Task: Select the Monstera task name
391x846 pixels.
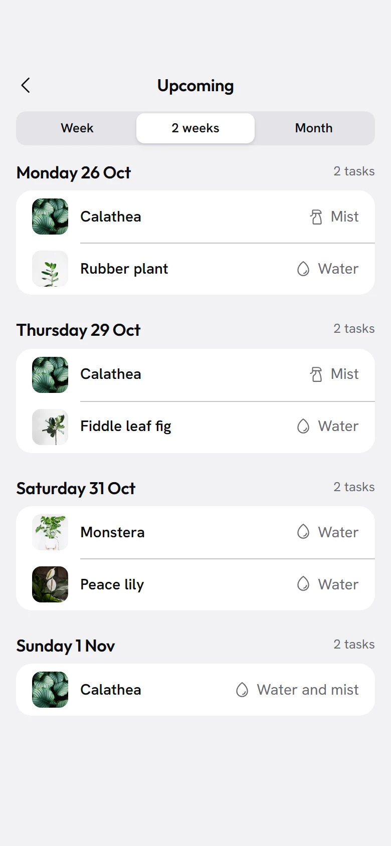Action: [x=112, y=532]
